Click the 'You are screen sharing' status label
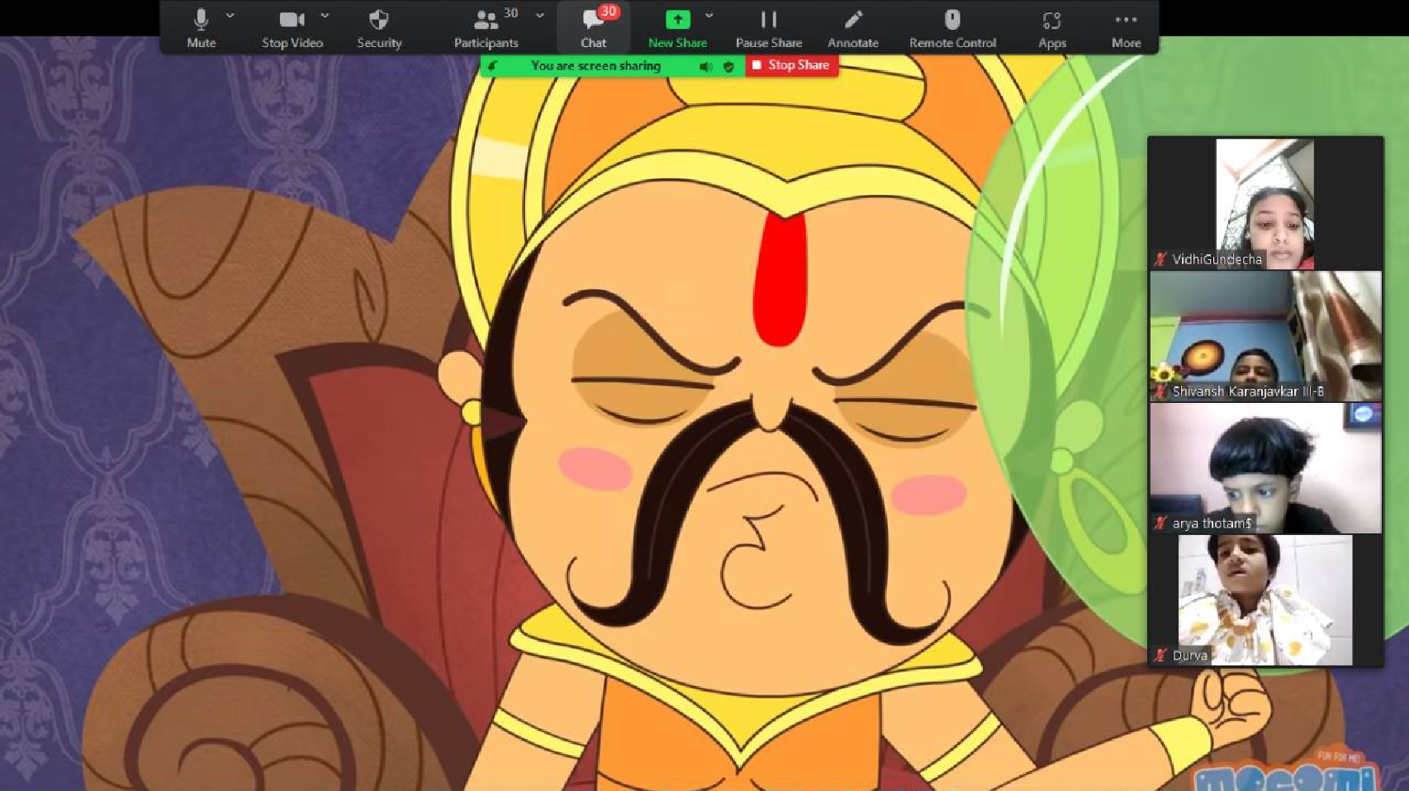The width and height of the screenshot is (1409, 791). [x=595, y=66]
